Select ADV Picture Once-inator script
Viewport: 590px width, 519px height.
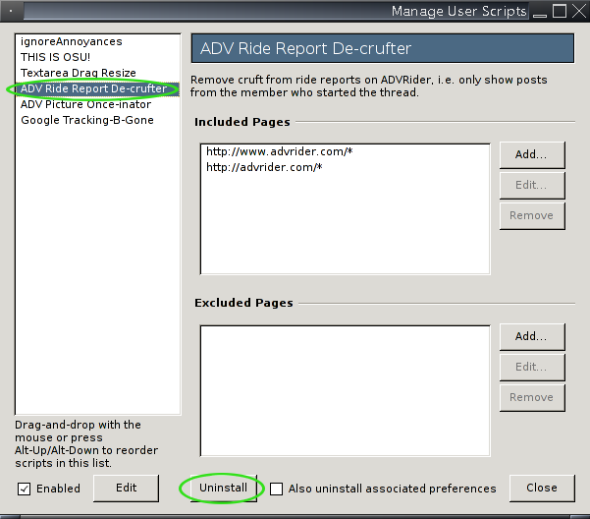97,105
